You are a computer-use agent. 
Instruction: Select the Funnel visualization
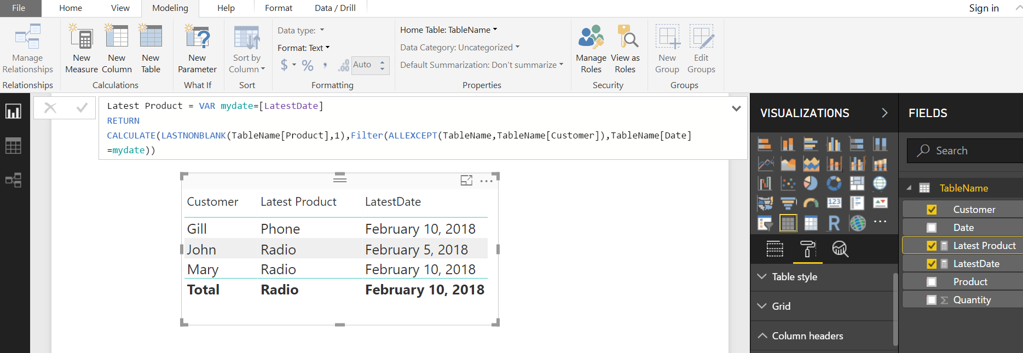788,203
